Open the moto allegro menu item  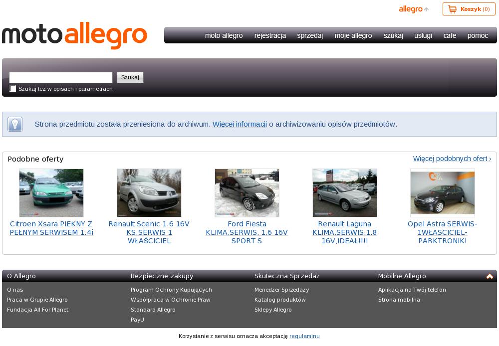point(224,35)
